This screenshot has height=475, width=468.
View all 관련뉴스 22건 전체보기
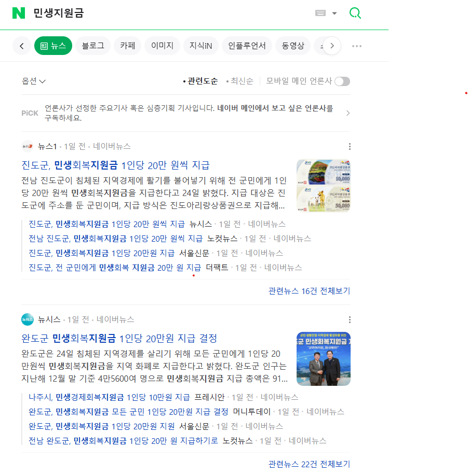click(x=309, y=464)
